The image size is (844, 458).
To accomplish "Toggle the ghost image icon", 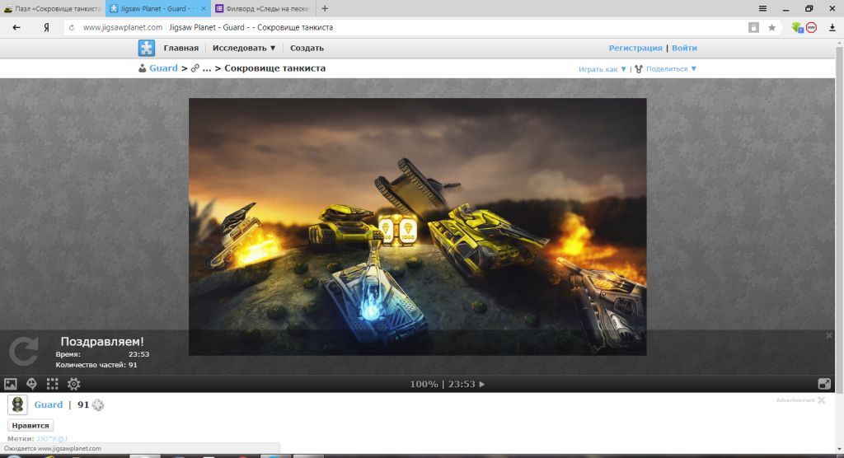I will pos(32,384).
